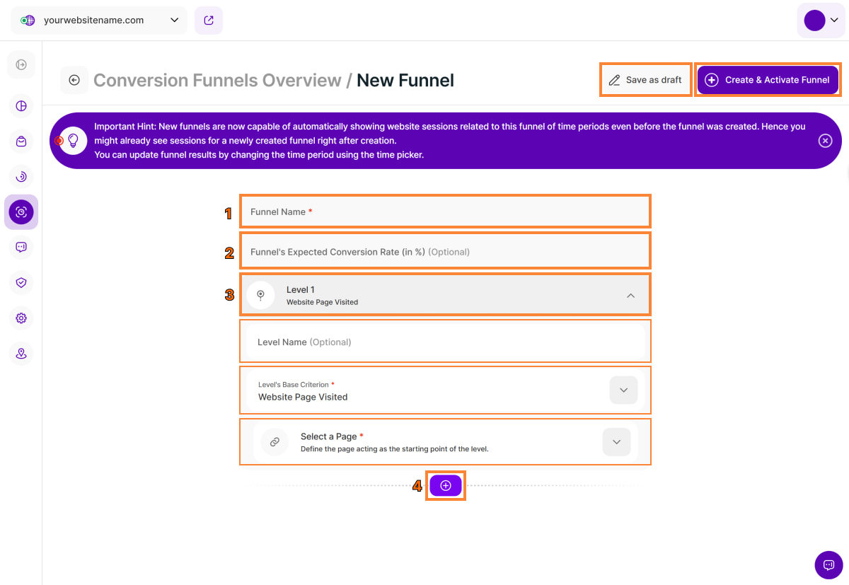
Task: Collapse the Level 1 section chevron
Action: tap(630, 296)
